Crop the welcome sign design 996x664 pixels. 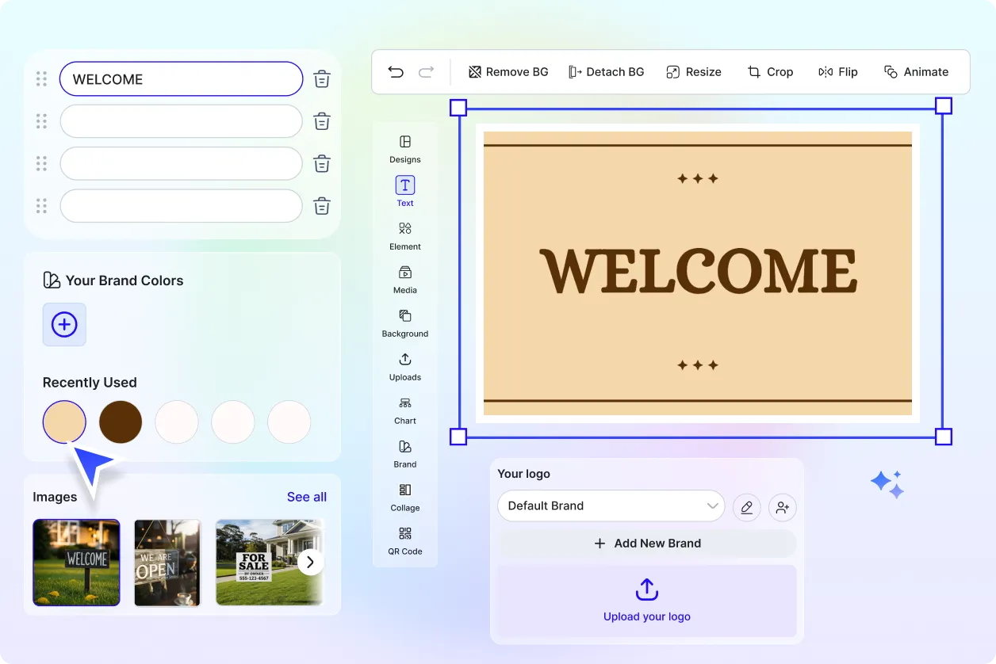770,71
